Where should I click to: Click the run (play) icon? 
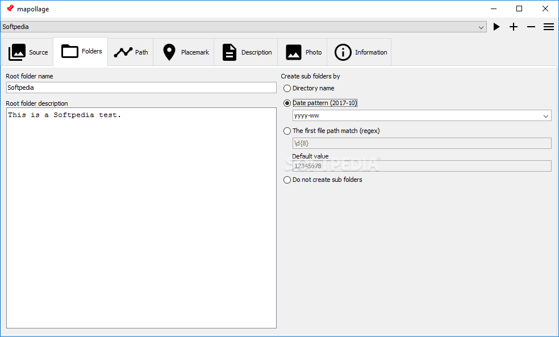tap(497, 27)
